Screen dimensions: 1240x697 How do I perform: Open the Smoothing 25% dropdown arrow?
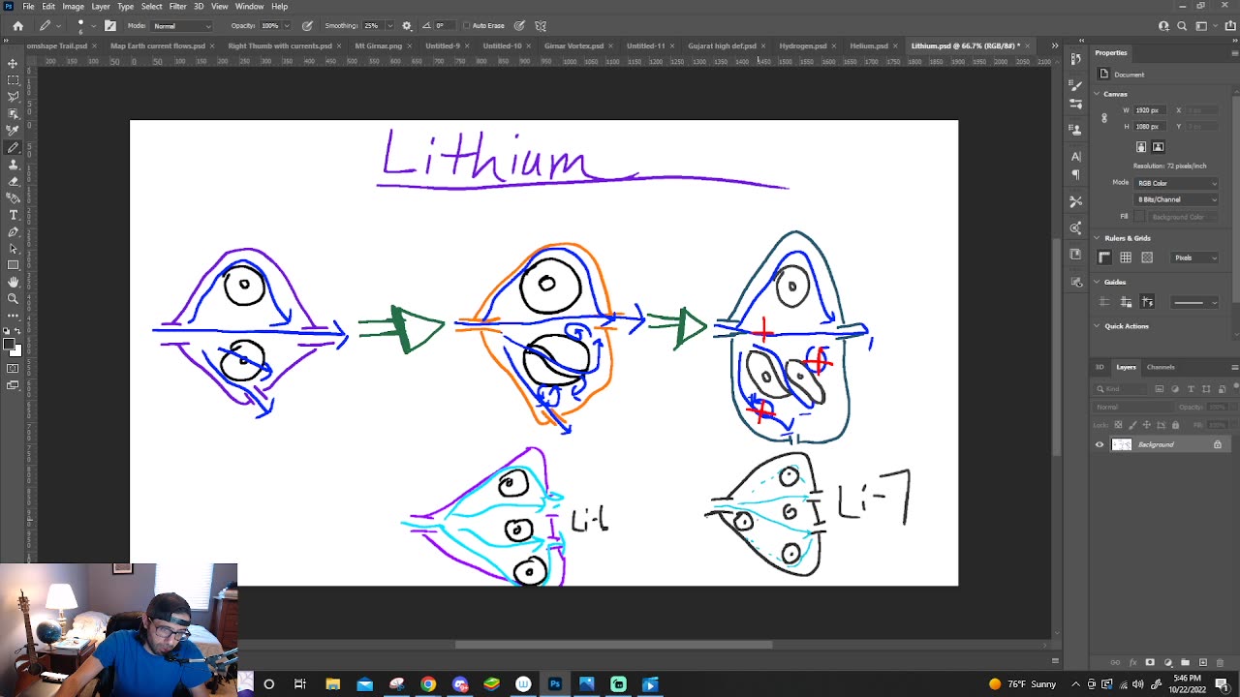pos(390,26)
